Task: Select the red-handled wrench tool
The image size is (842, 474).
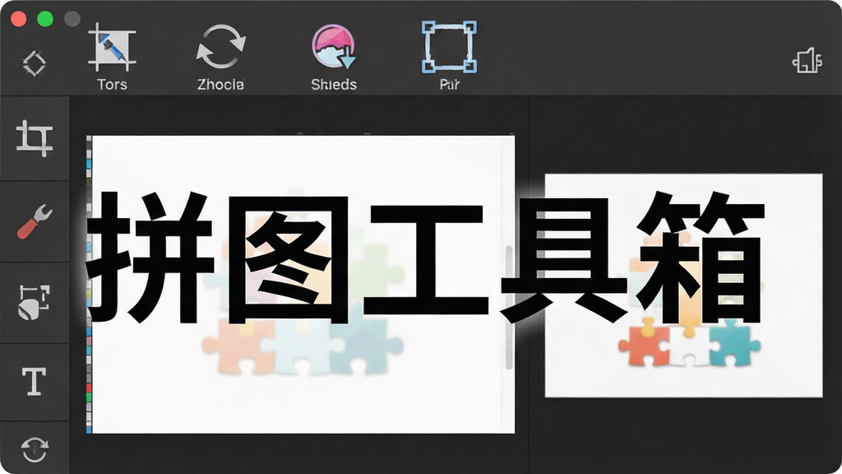Action: click(35, 221)
